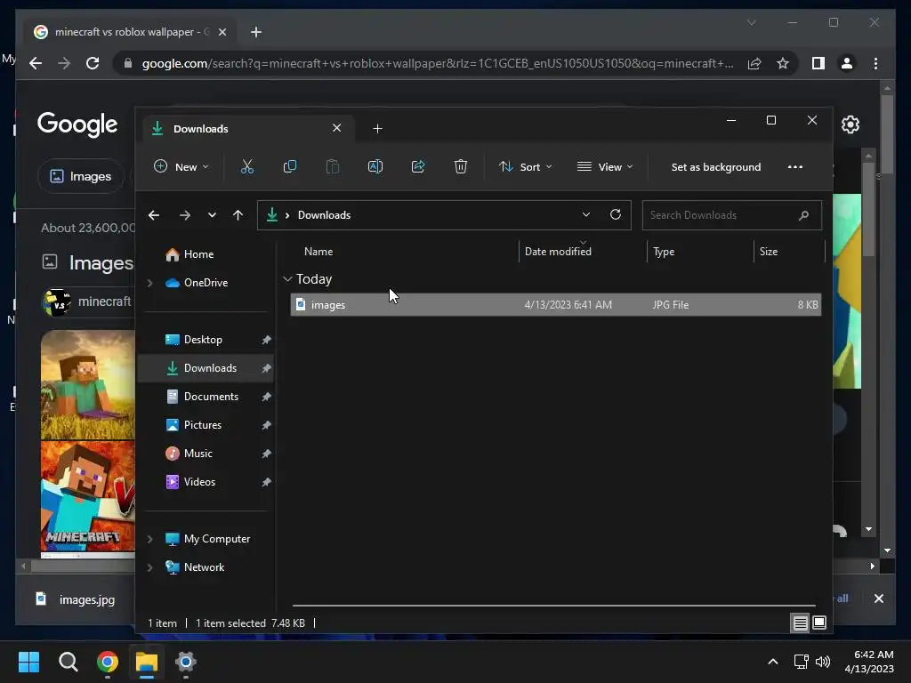This screenshot has width=911, height=683.
Task: Collapse the Today group
Action: tap(287, 279)
